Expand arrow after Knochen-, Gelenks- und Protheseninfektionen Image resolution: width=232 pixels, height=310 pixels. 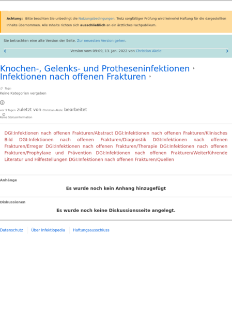tap(194, 68)
